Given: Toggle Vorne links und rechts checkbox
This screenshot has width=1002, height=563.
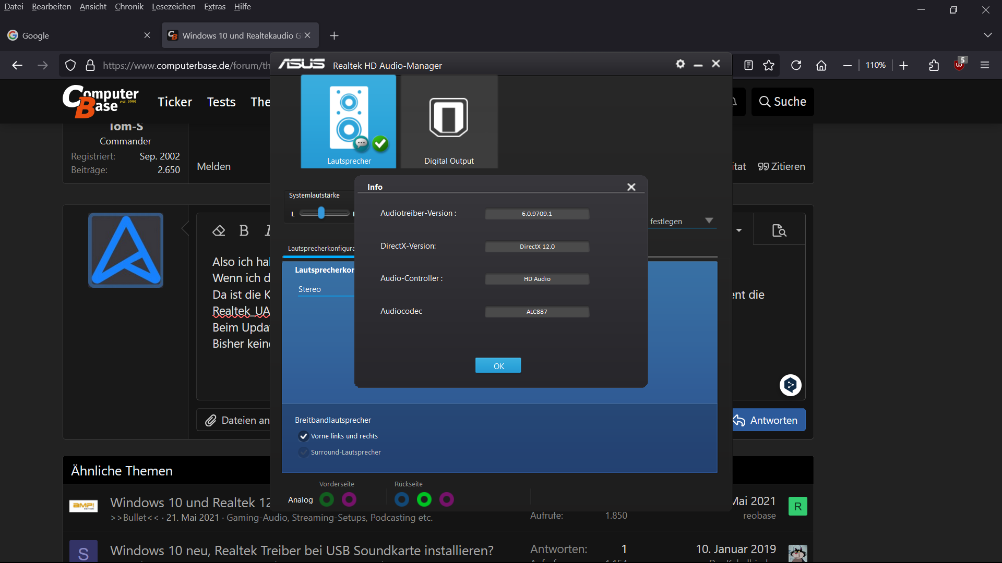Looking at the screenshot, I should click(x=303, y=436).
